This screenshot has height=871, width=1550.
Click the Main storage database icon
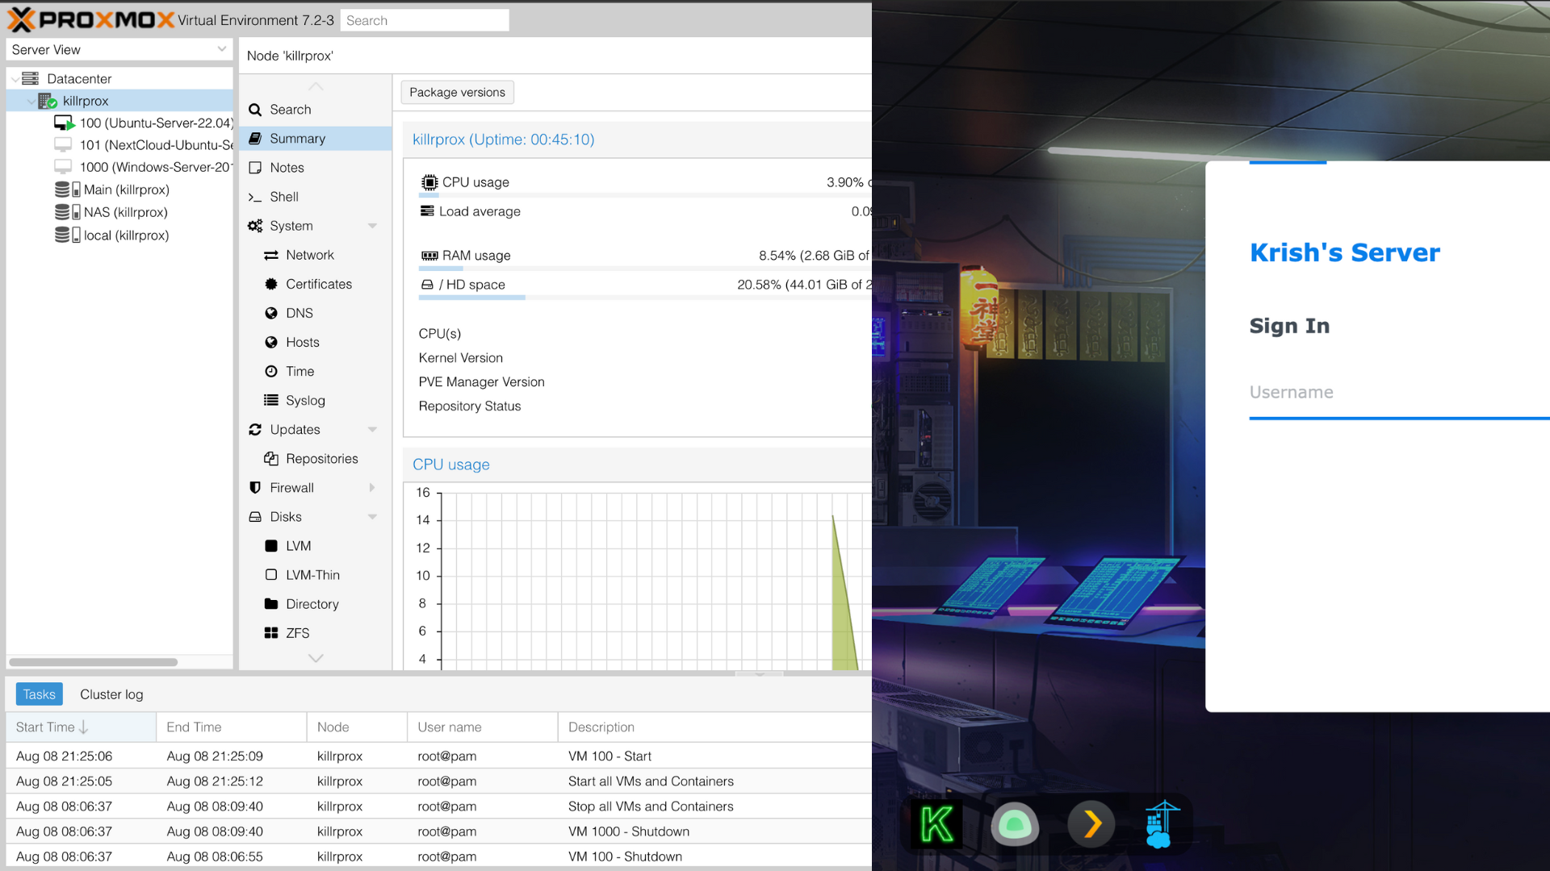67,190
